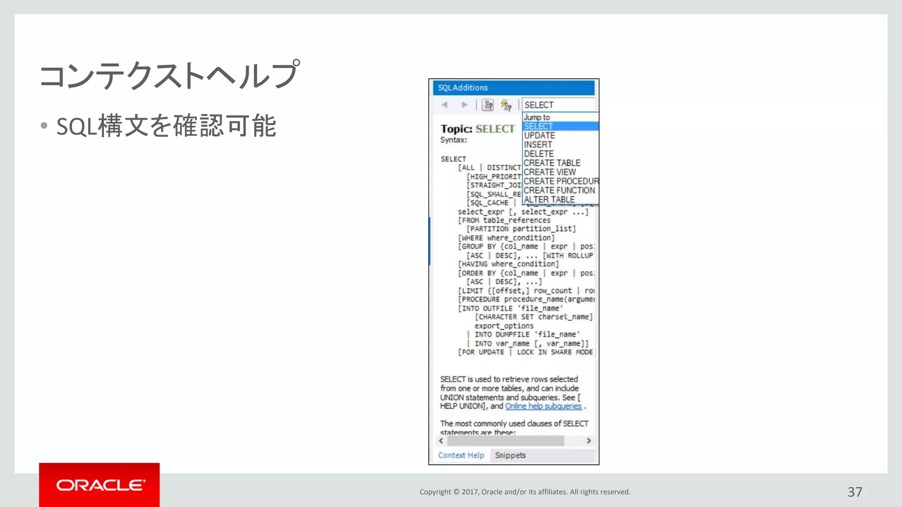The width and height of the screenshot is (902, 507).
Task: Click the back navigation arrow in SQLAdditions
Action: click(x=444, y=105)
